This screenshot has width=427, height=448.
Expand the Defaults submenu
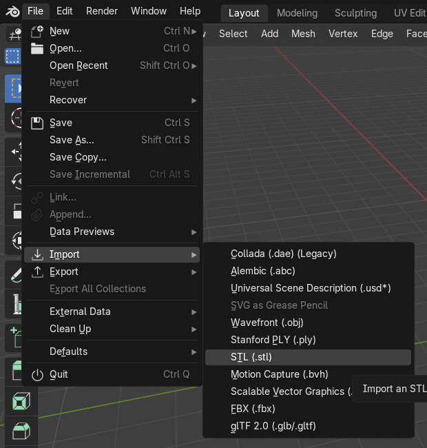click(x=194, y=352)
